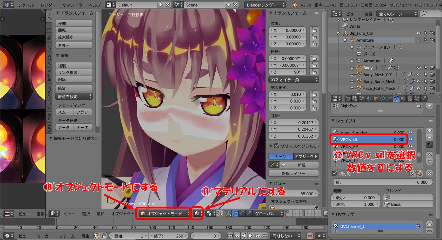Toggle the Grease Pencil layers checkbox
The height and width of the screenshot is (240, 442).
(x=277, y=146)
